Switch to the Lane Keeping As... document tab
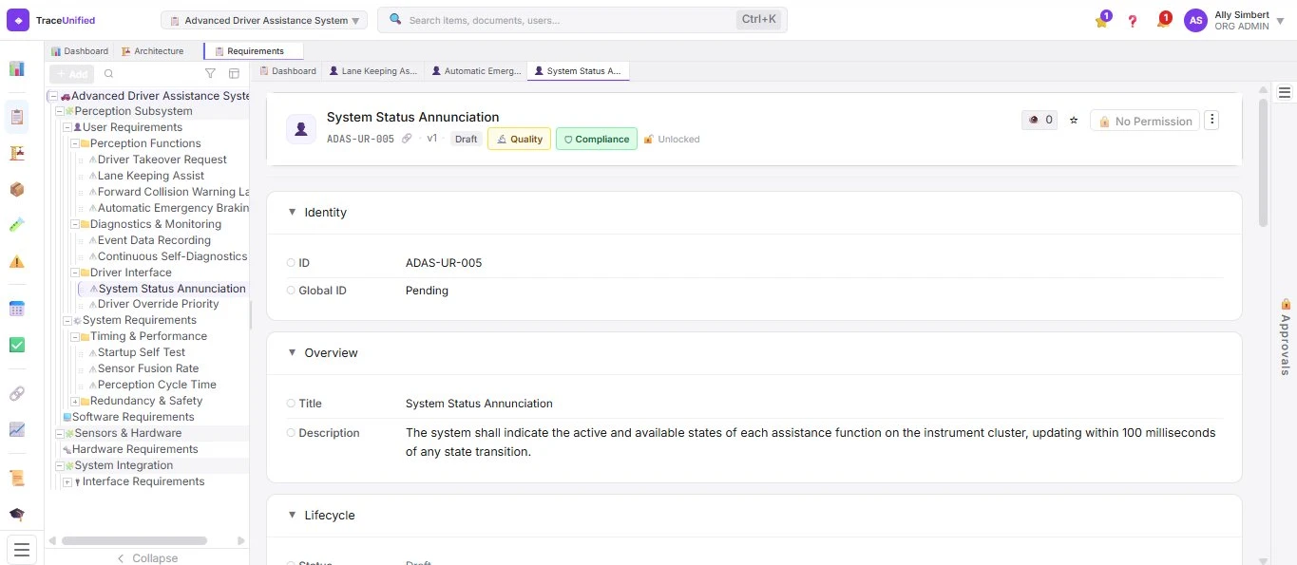This screenshot has width=1297, height=565. click(x=372, y=71)
